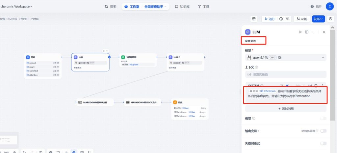Switch to the 知识库 knowledge tab
This screenshot has height=153, width=337.
(181, 7)
